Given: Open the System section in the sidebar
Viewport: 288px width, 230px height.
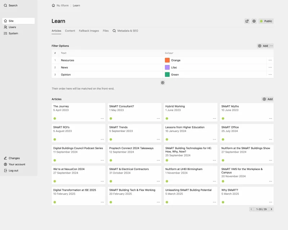Looking at the screenshot, I should pos(13,33).
